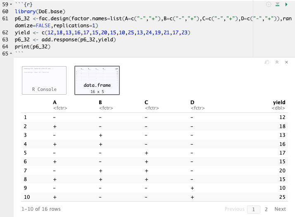295x217 pixels.
Task: Click the yield value 13 in row 3
Action: [282, 135]
